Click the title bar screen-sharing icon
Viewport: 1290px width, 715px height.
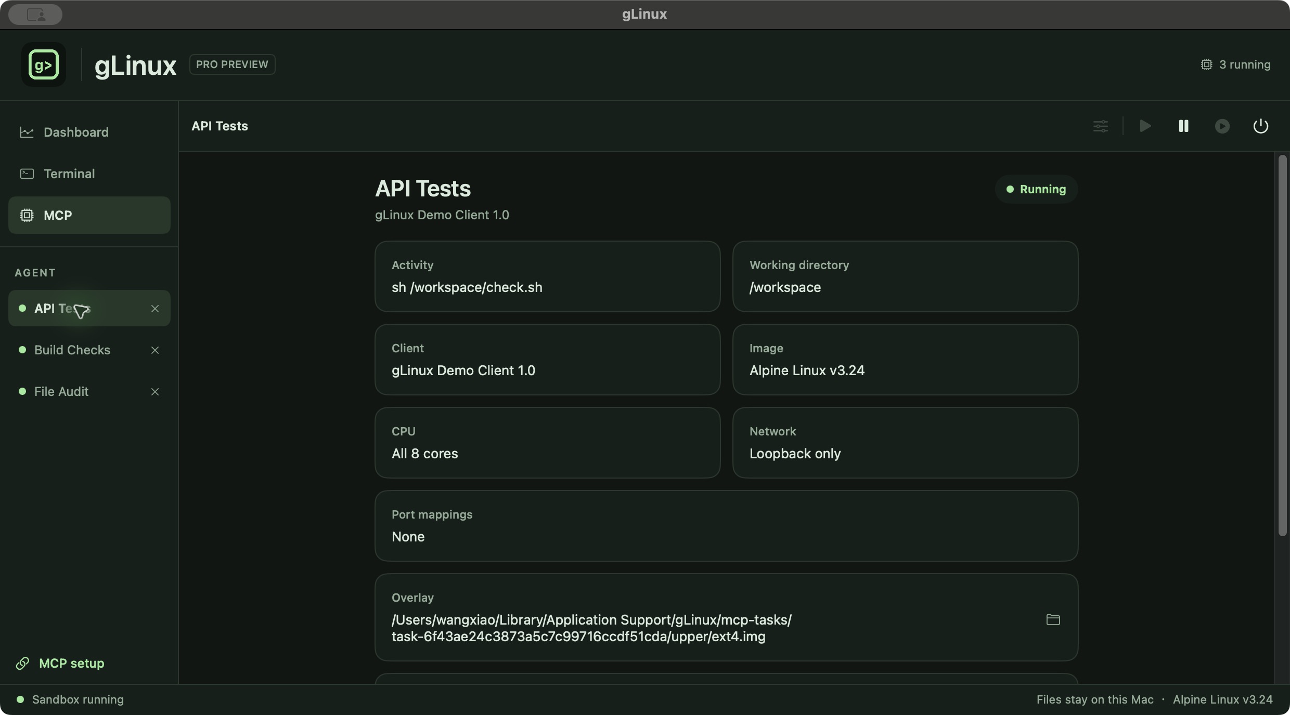tap(35, 15)
